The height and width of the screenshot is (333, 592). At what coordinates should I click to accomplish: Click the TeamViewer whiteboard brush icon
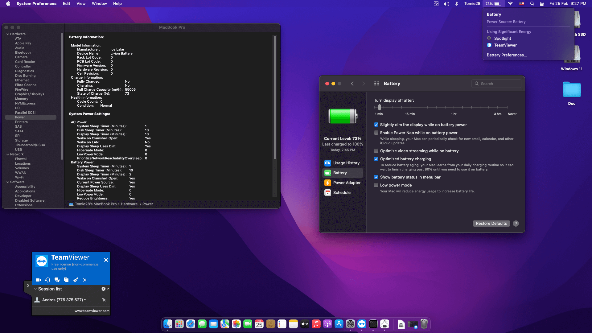point(76,280)
